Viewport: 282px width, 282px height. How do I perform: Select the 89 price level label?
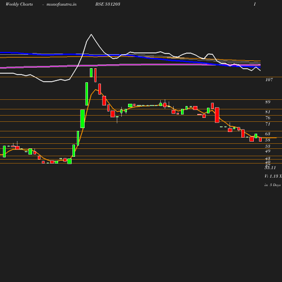pyautogui.click(x=268, y=102)
